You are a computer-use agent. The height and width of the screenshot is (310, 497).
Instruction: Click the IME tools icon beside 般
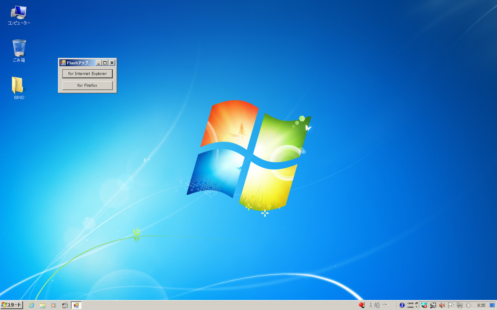[385, 305]
